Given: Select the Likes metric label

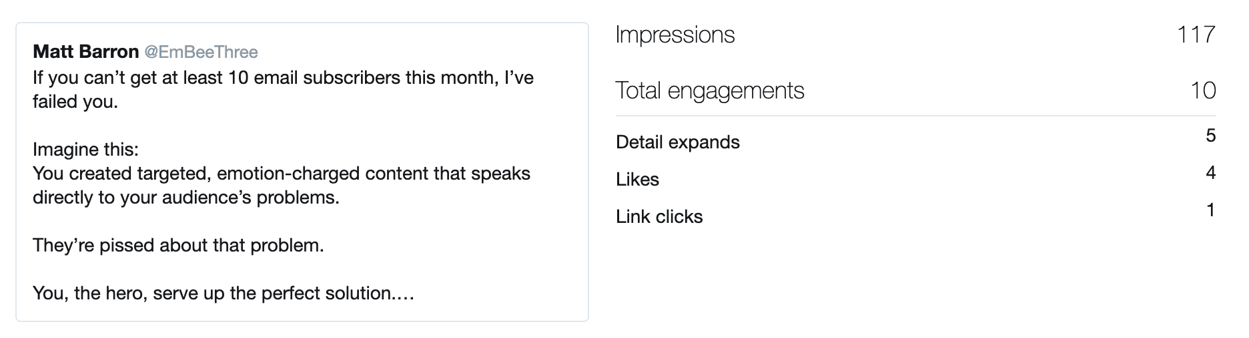Looking at the screenshot, I should (637, 180).
